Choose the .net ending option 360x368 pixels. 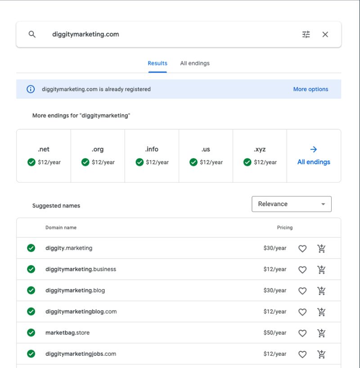[x=44, y=156]
